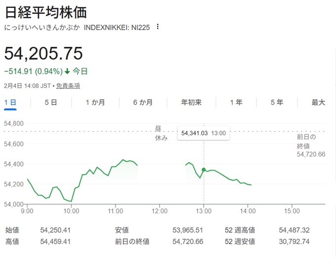336x257 pixels.
Task: Switch to the 1か月 chart tab
Action: (95, 103)
